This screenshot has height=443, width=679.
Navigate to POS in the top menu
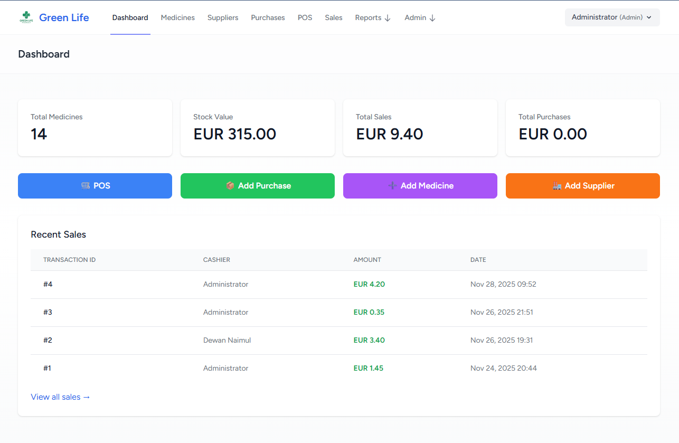click(x=305, y=18)
